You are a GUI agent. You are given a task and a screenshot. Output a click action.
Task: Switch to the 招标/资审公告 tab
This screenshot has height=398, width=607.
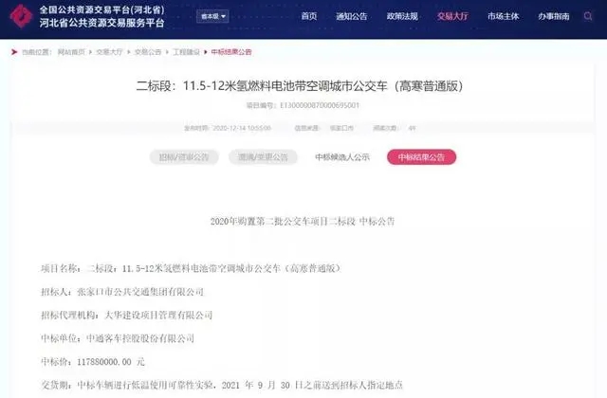coord(184,157)
